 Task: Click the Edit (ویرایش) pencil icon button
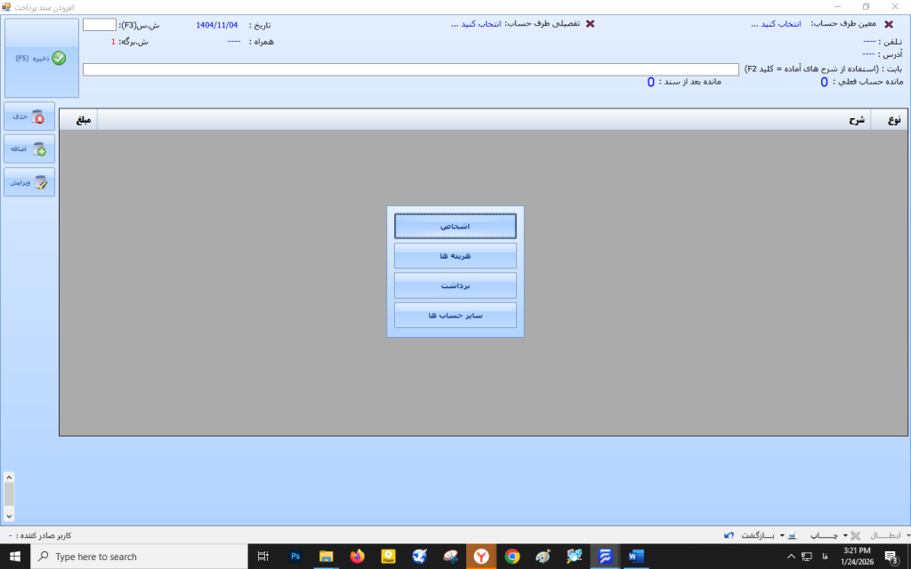click(x=29, y=182)
